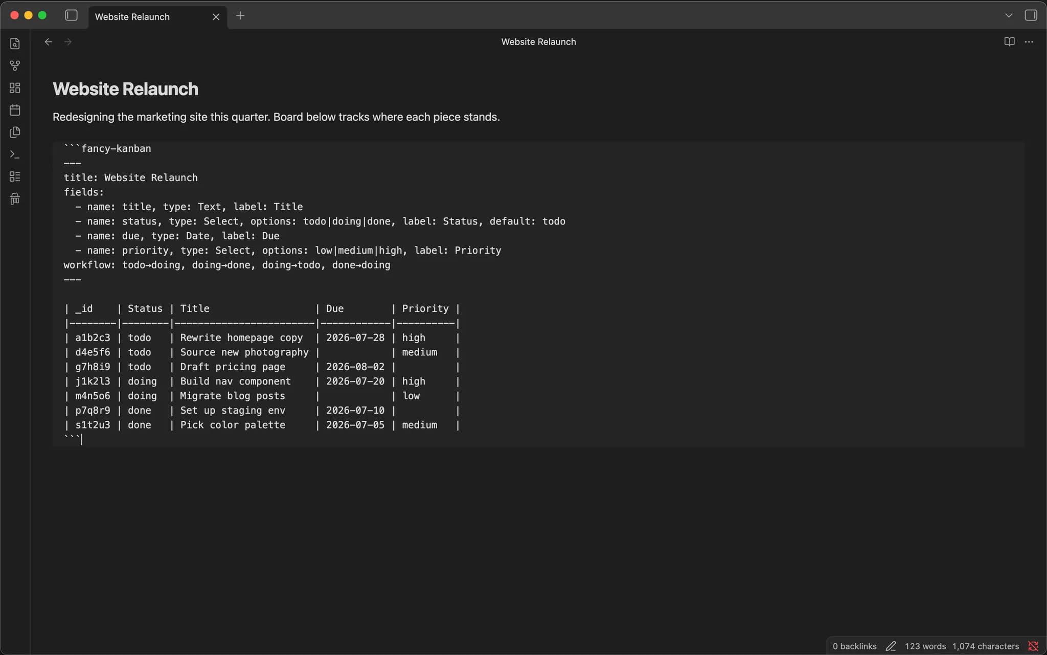Toggle the right sidebar panel
The image size is (1047, 655).
[1031, 15]
